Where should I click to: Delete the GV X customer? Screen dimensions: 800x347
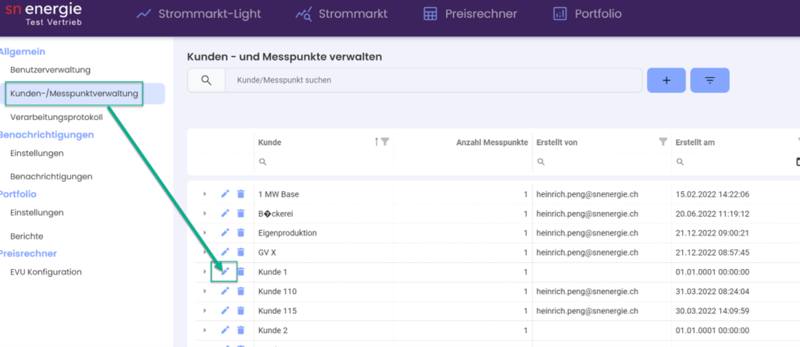click(x=241, y=252)
